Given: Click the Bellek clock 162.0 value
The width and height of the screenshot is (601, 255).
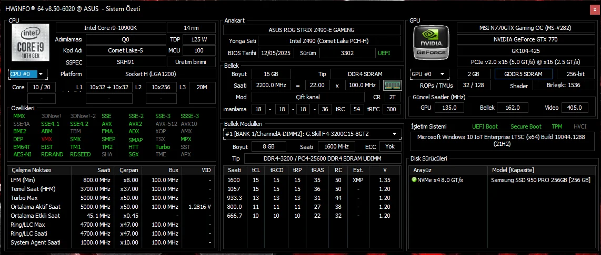Looking at the screenshot, I should (x=514, y=108).
